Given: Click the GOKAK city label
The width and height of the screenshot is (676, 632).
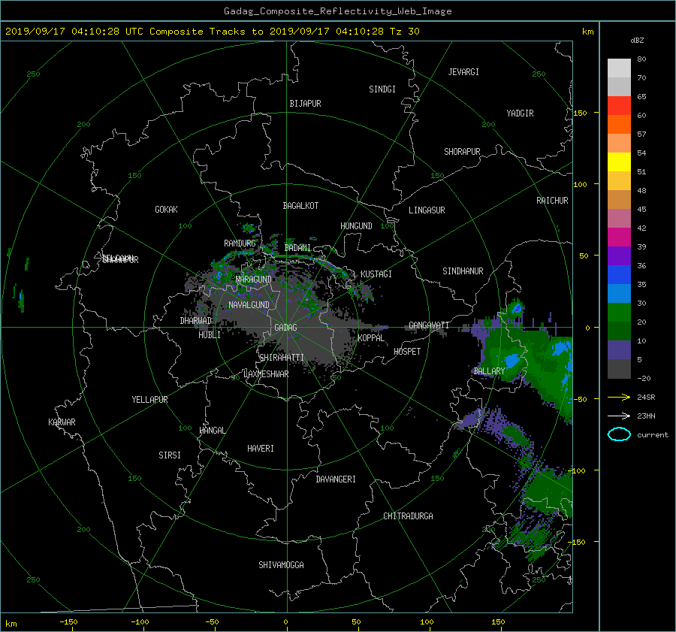Looking at the screenshot, I should pyautogui.click(x=166, y=210).
